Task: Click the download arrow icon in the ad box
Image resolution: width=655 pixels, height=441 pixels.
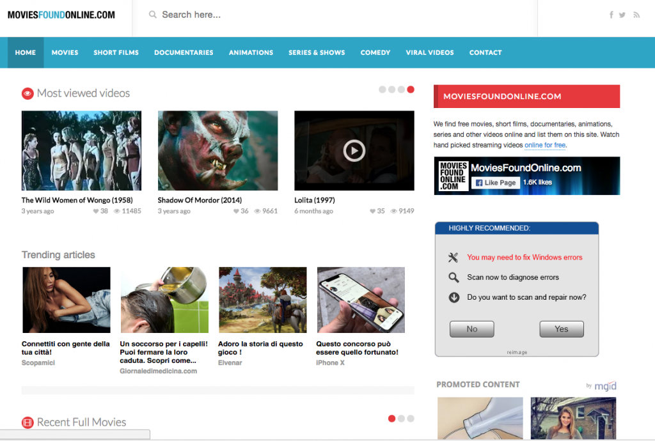Action: [x=454, y=297]
